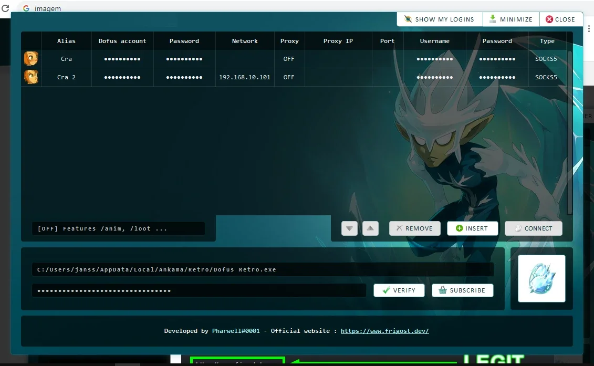Toggle the Proxy OFF cell for Cra

click(x=289, y=59)
